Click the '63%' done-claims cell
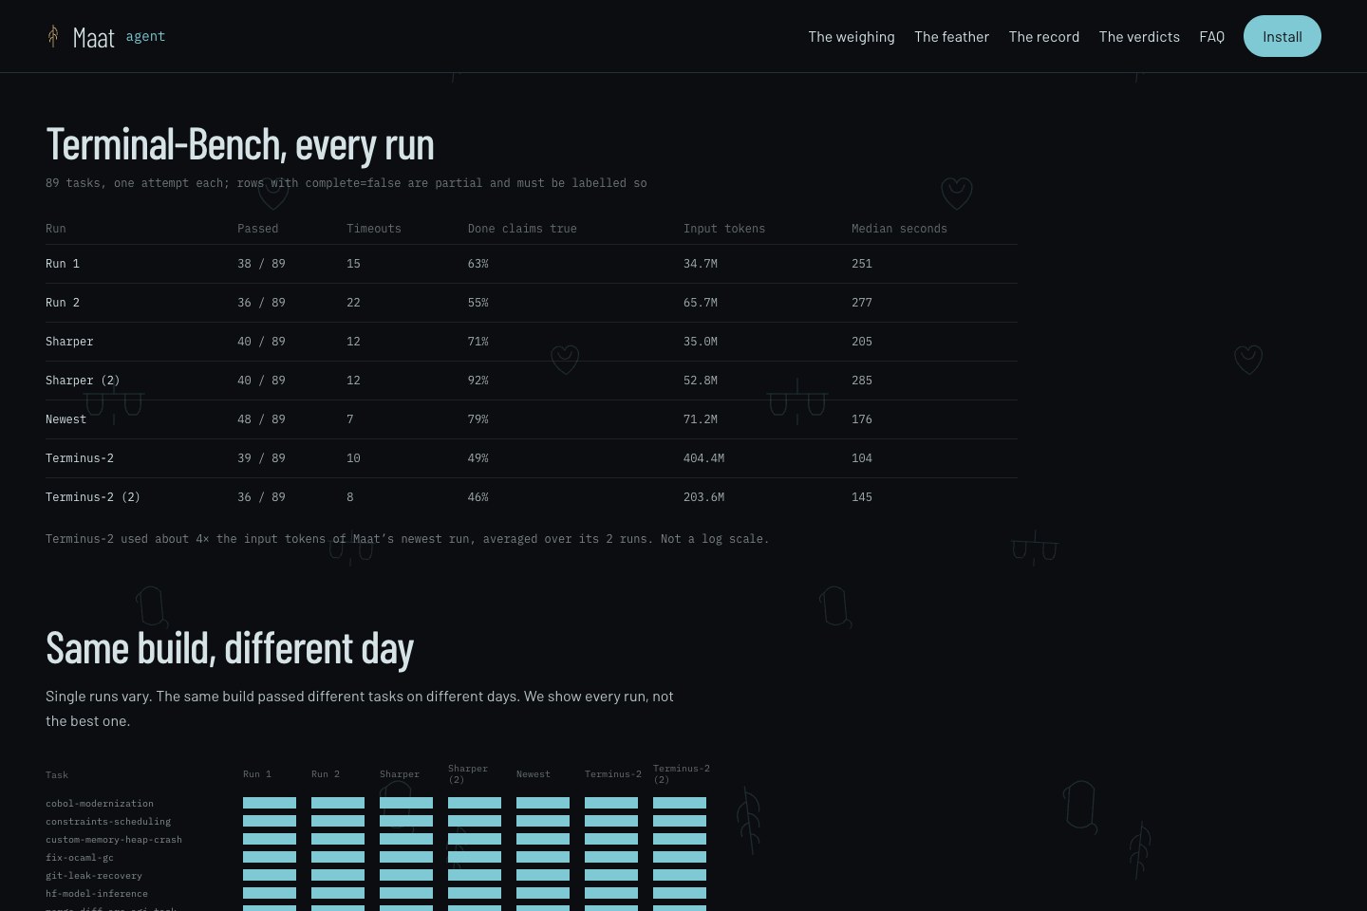The width and height of the screenshot is (1367, 911). click(x=478, y=264)
